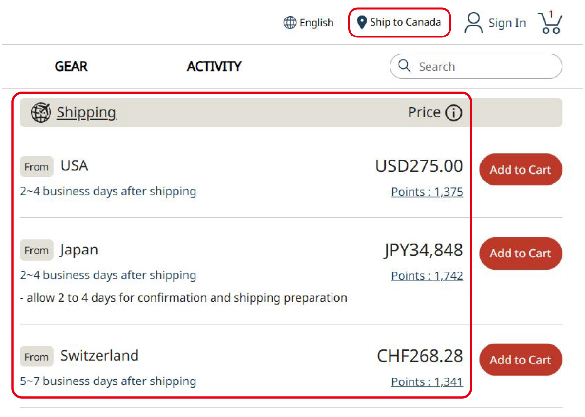Add the Japan item to cart
Image resolution: width=585 pixels, height=417 pixels.
[521, 254]
